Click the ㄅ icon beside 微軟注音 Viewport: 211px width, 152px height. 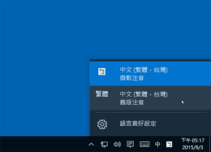pos(102,71)
